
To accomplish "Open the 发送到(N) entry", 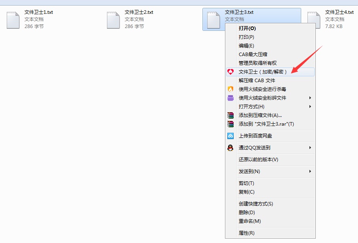I will [270, 171].
